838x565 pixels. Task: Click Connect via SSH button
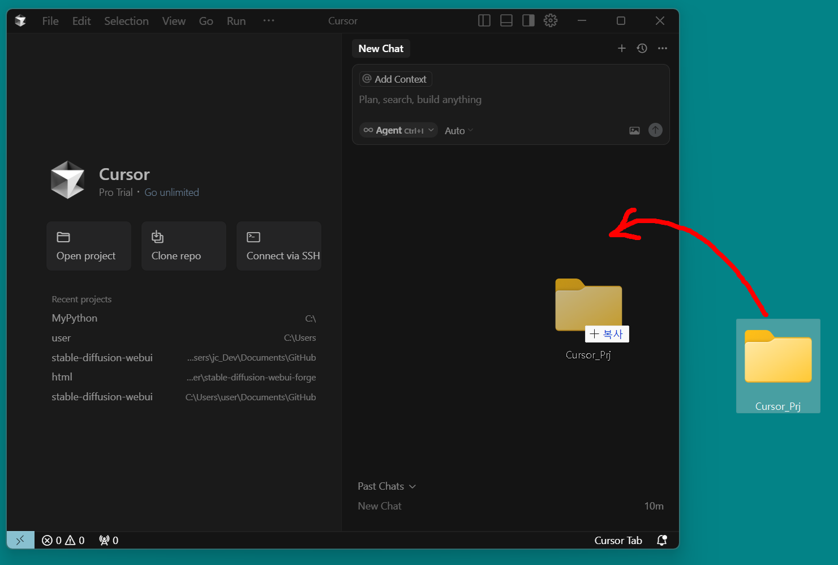pyautogui.click(x=279, y=246)
